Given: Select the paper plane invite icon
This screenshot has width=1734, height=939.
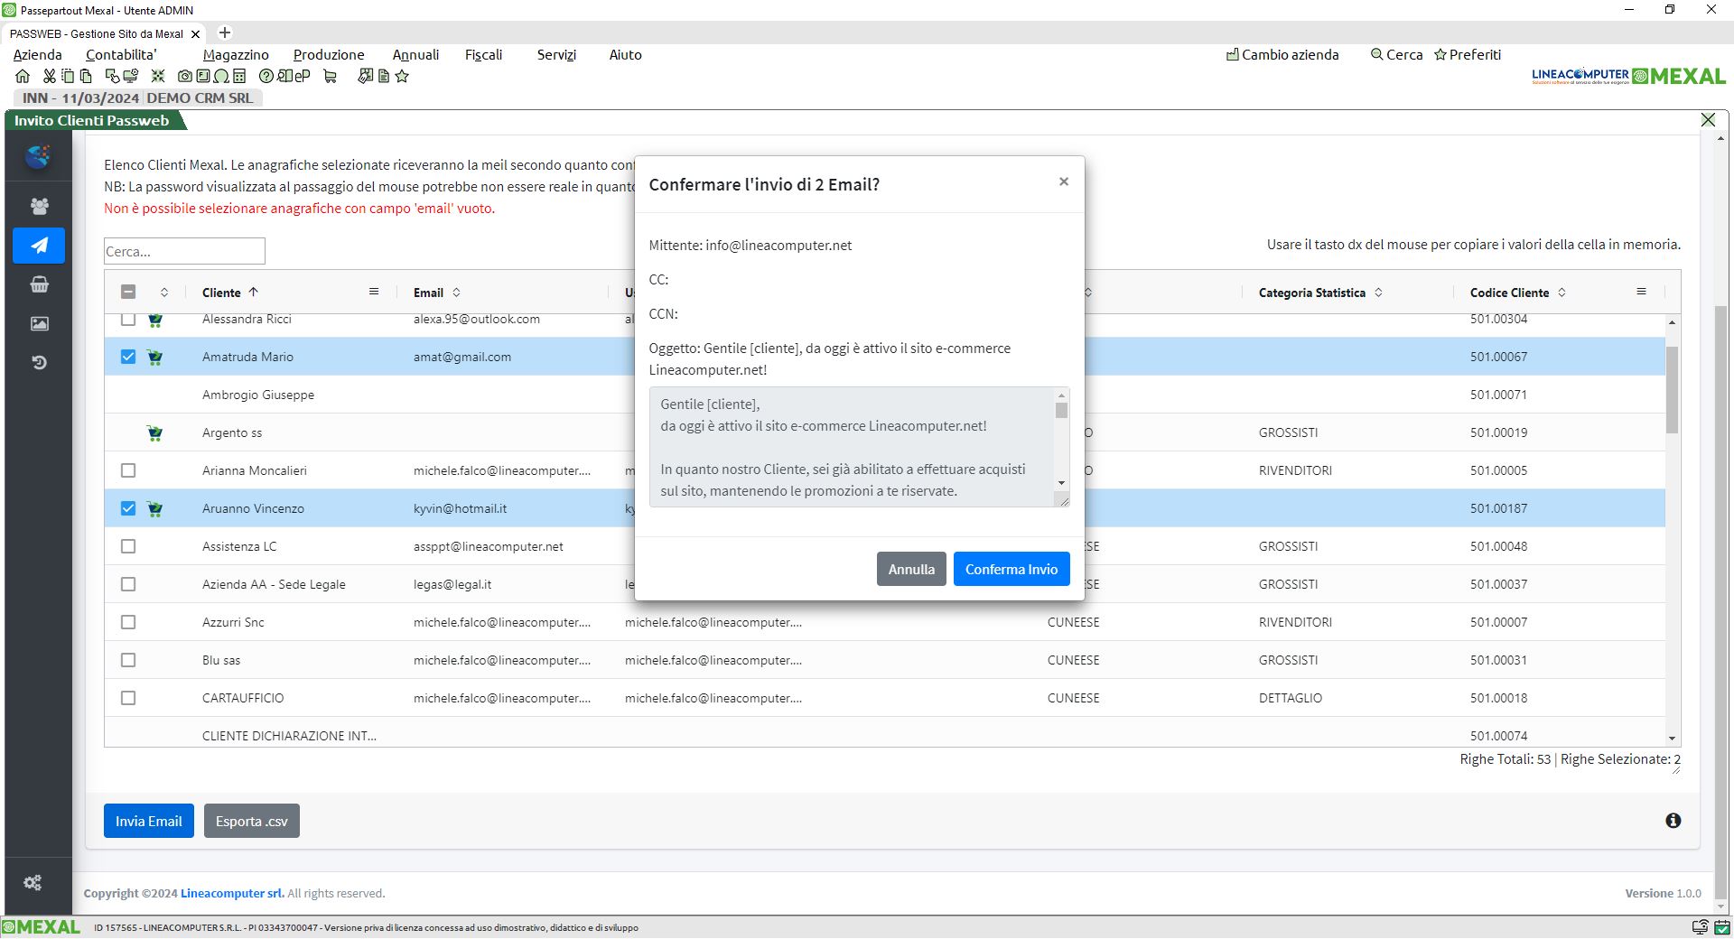Looking at the screenshot, I should pyautogui.click(x=39, y=246).
